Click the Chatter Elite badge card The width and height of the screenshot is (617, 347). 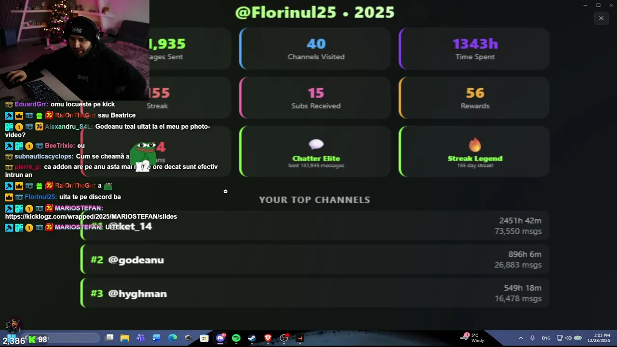pyautogui.click(x=315, y=151)
